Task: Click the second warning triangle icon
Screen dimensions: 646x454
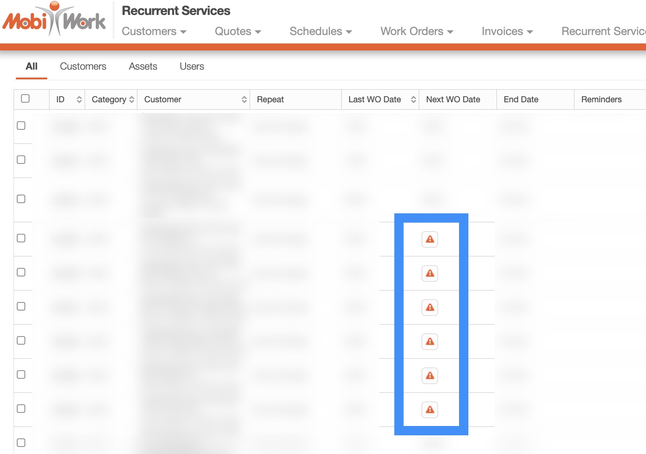Action: click(430, 273)
